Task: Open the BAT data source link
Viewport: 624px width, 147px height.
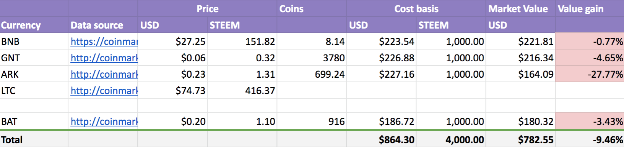Action: point(104,121)
